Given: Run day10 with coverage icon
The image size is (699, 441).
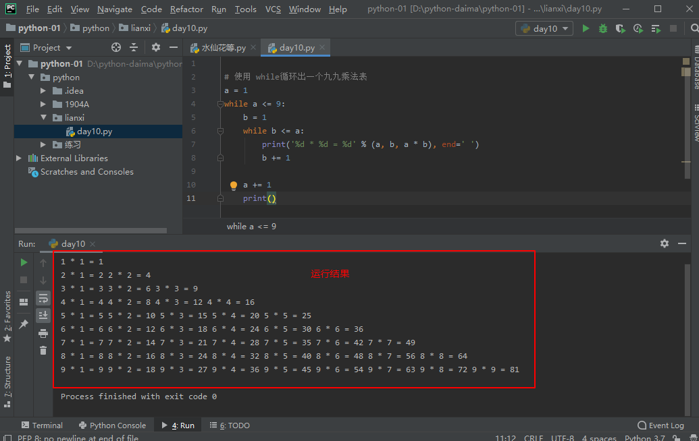Looking at the screenshot, I should click(x=620, y=28).
